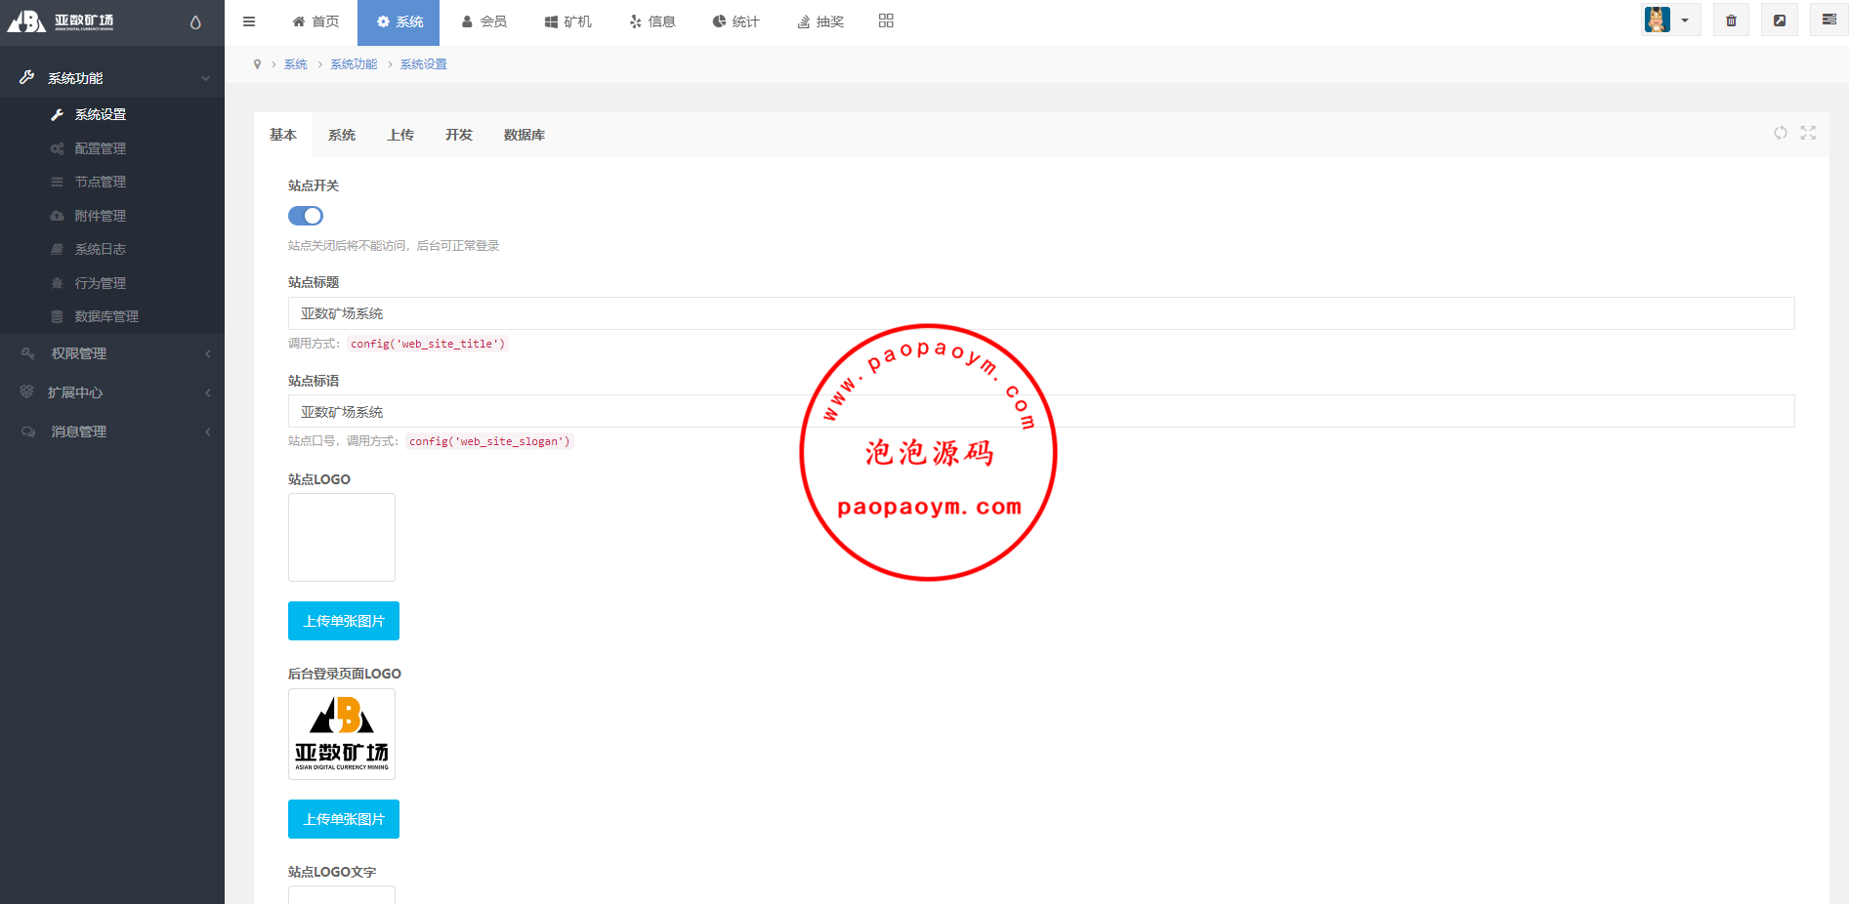The image size is (1849, 904).
Task: Click the hamburger sidebar collapse icon
Action: 249,21
